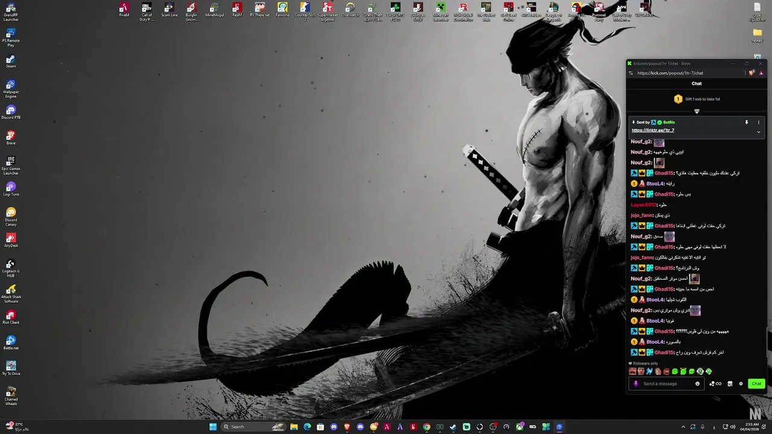
Task: Open channel points infinity button
Action: [x=715, y=384]
